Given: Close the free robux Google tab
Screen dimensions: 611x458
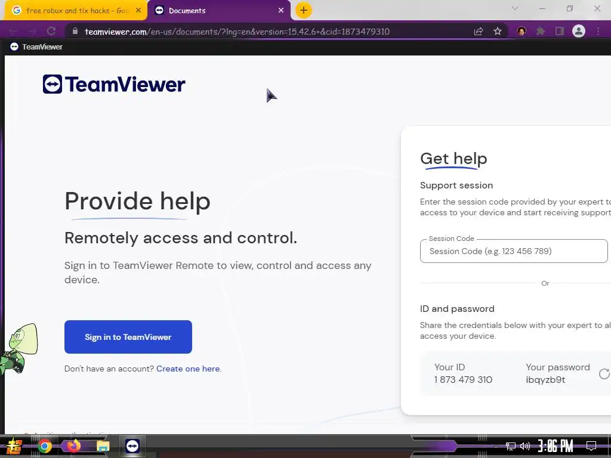Looking at the screenshot, I should (x=138, y=11).
